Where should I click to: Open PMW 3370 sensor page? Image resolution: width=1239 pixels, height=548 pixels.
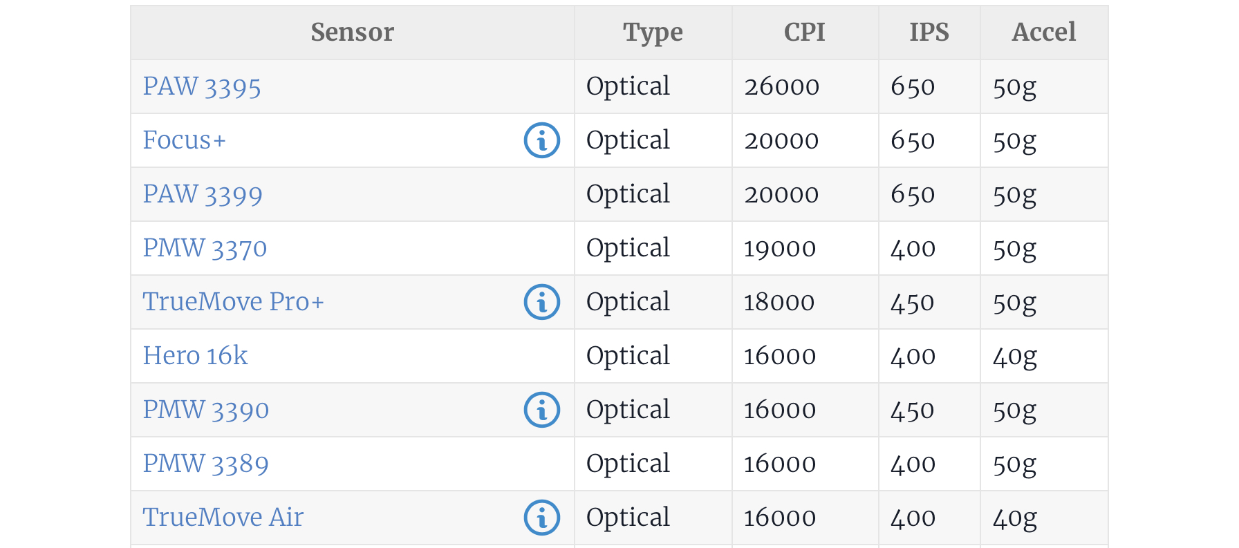coord(205,249)
